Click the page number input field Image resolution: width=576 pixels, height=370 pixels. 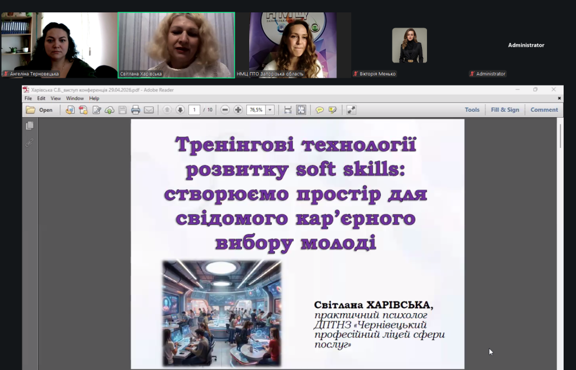click(x=195, y=110)
